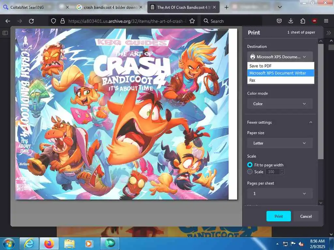Click the green globe taskbar app
Viewport: 334px width, 250px height.
(x=110, y=243)
